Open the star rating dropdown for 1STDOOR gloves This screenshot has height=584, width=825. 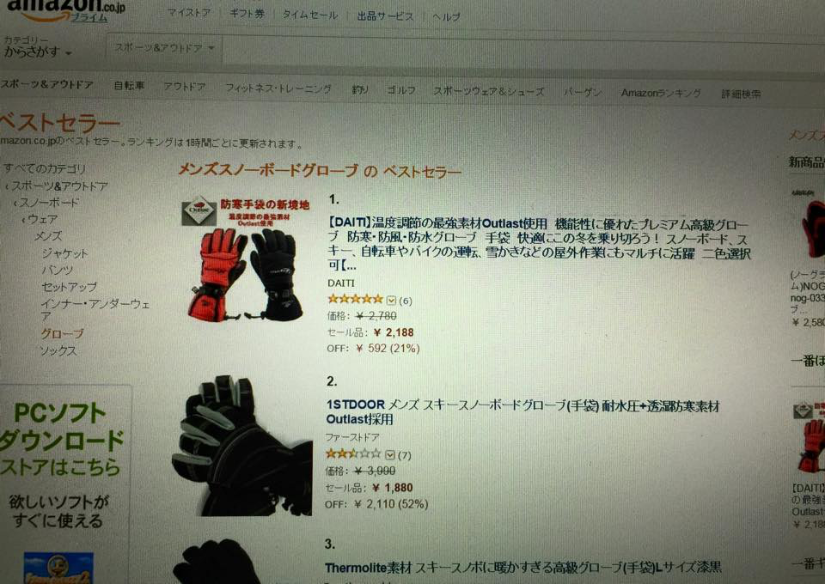coord(389,454)
